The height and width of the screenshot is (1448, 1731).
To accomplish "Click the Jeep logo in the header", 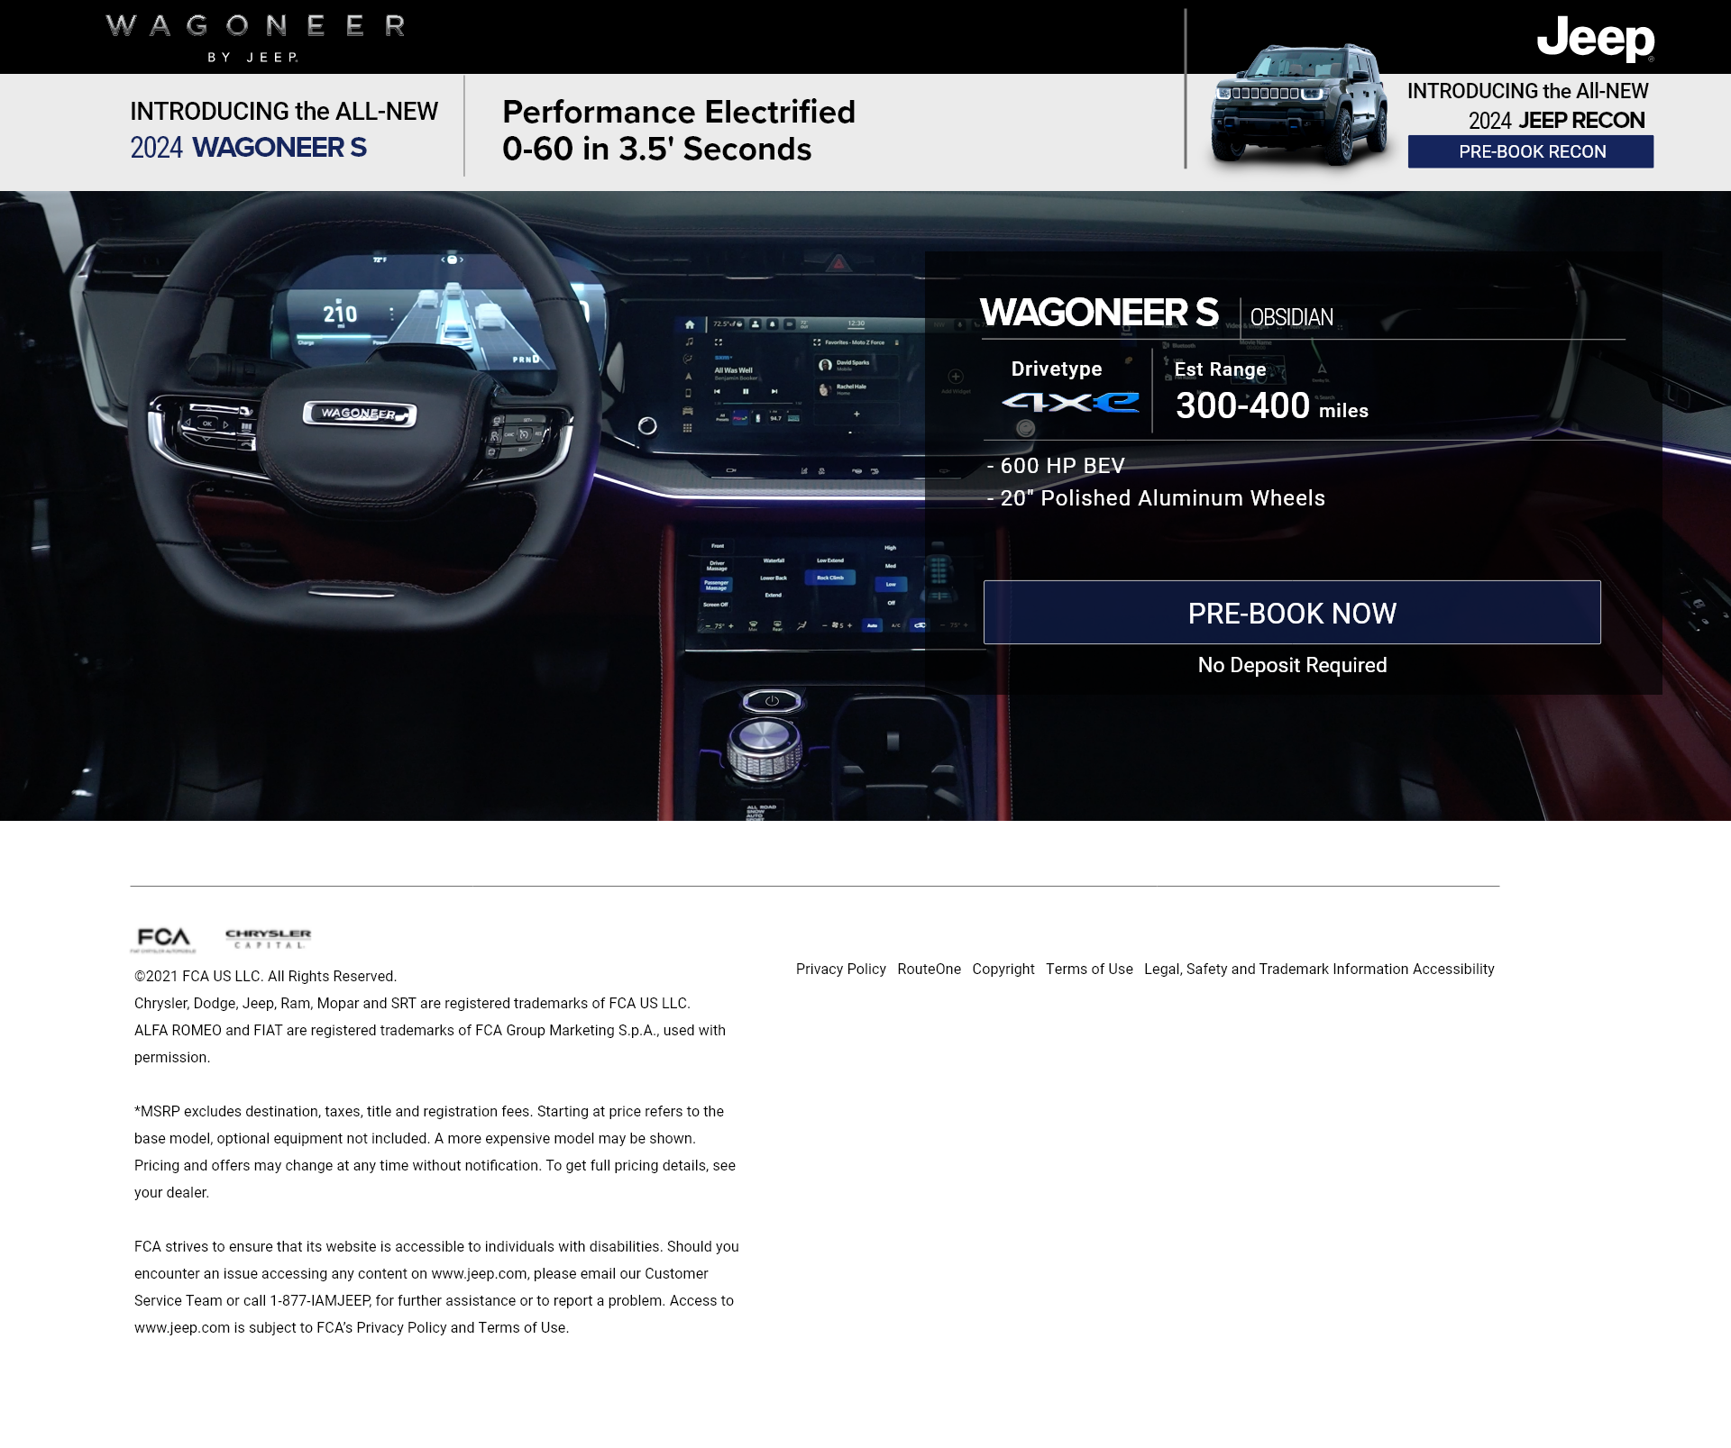I will point(1595,39).
